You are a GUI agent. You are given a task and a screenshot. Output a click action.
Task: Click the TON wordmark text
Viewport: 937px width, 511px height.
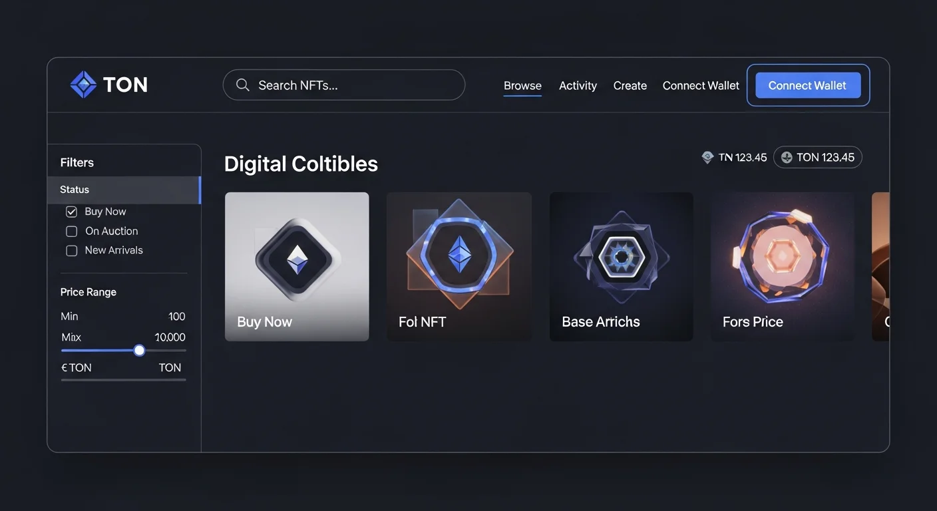[126, 85]
